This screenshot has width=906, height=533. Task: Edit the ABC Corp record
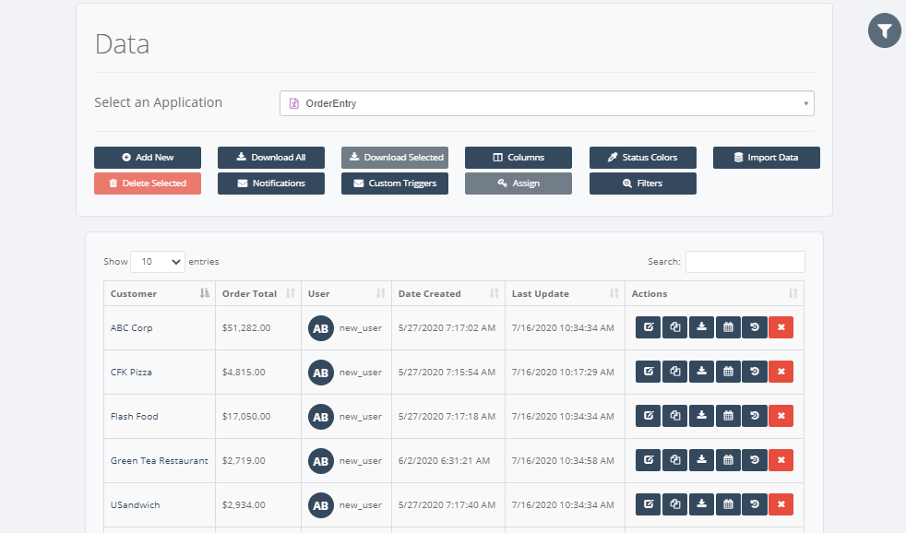(649, 327)
